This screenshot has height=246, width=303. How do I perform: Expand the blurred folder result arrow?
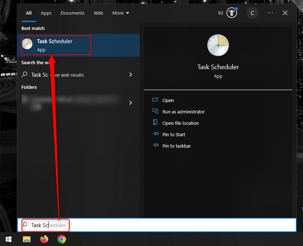pos(130,103)
